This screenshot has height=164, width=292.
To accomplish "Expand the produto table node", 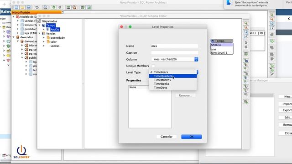I will (x=18, y=29).
